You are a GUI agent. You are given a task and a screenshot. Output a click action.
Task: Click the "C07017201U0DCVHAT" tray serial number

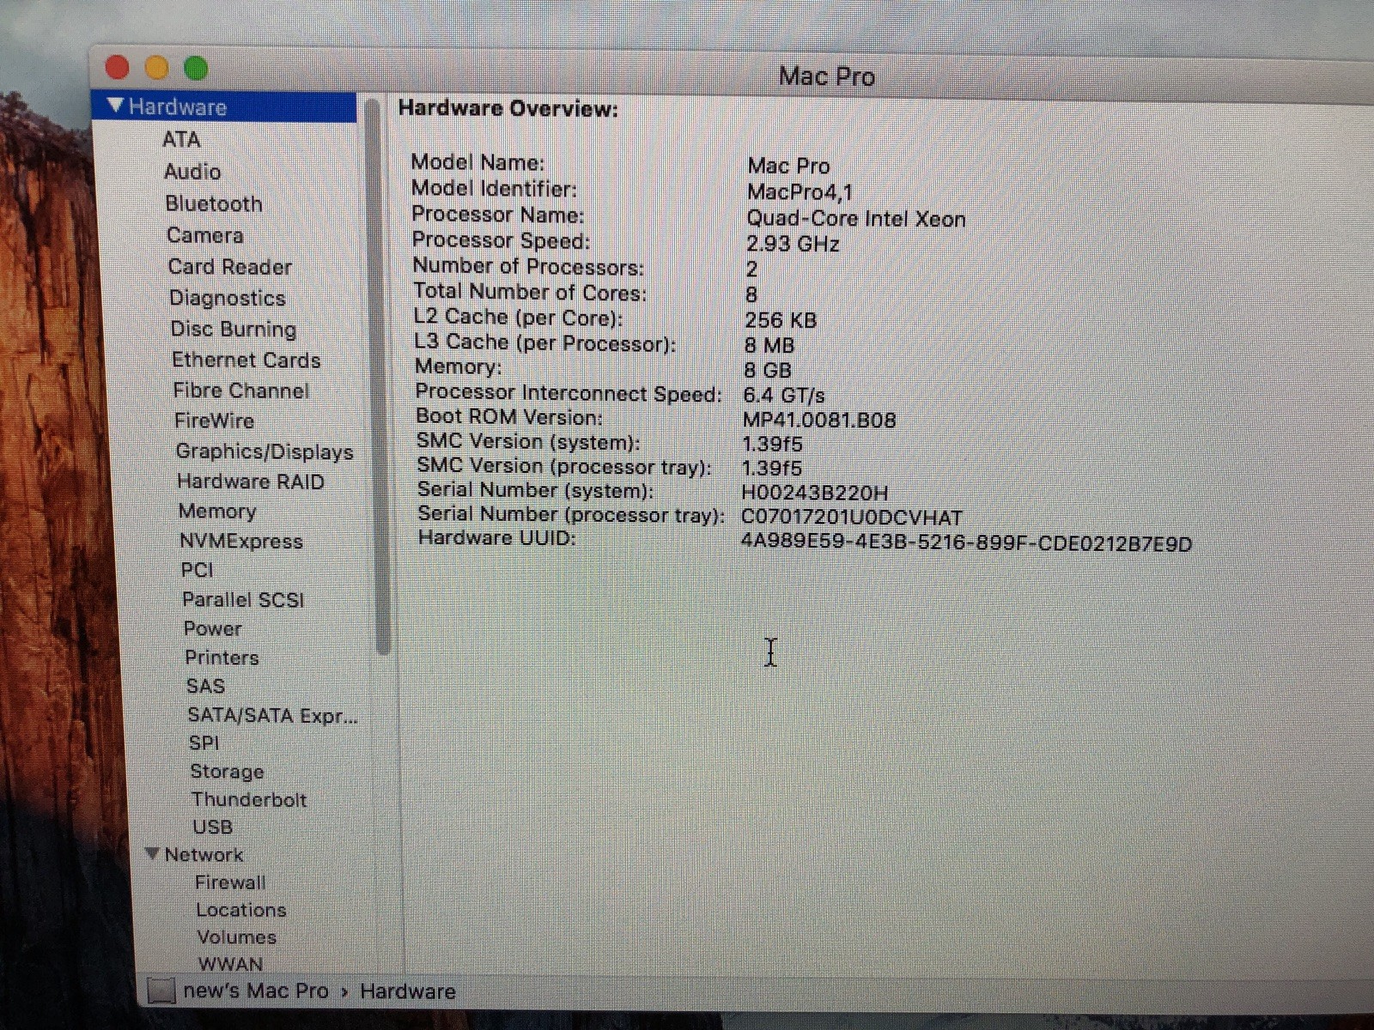click(x=852, y=518)
